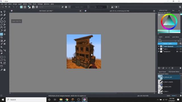Click the Undo arrow in toolbar

pyautogui.click(x=13, y=7)
